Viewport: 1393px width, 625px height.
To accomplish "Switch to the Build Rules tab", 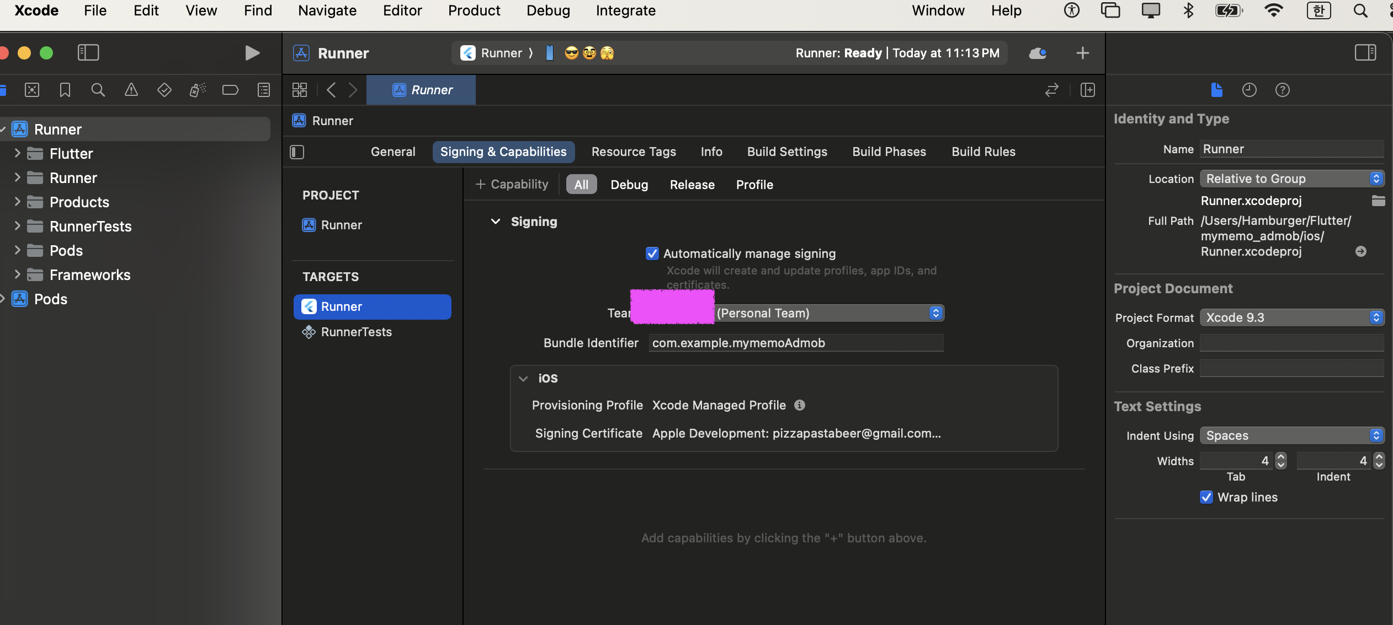I will click(983, 152).
